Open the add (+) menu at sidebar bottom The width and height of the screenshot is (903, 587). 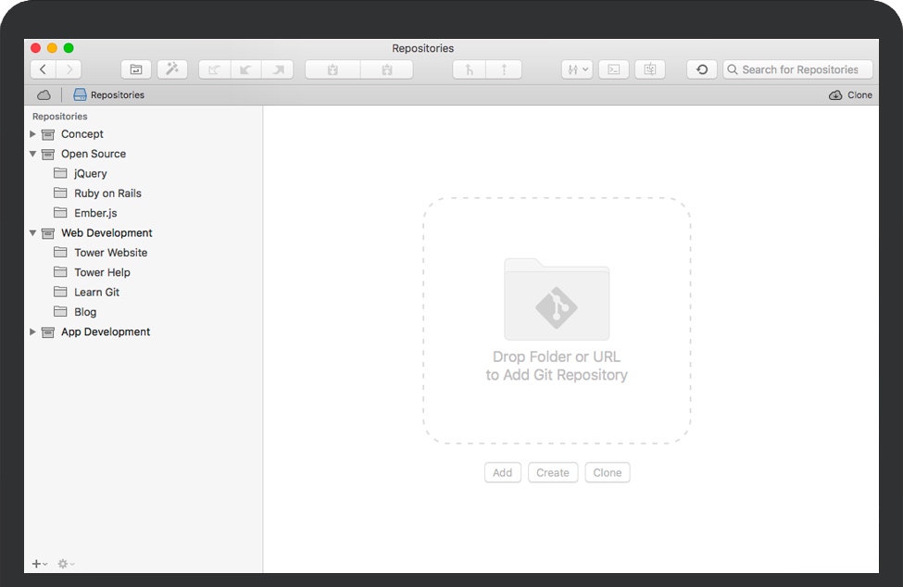pyautogui.click(x=40, y=564)
